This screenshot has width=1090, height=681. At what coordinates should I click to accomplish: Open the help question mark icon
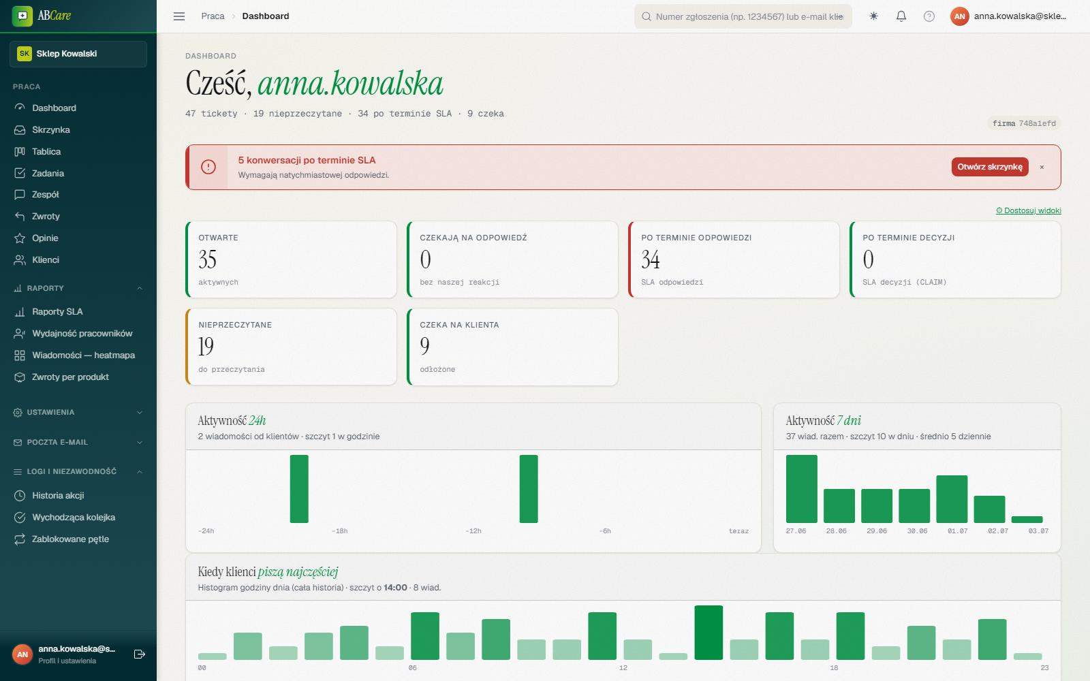point(929,16)
